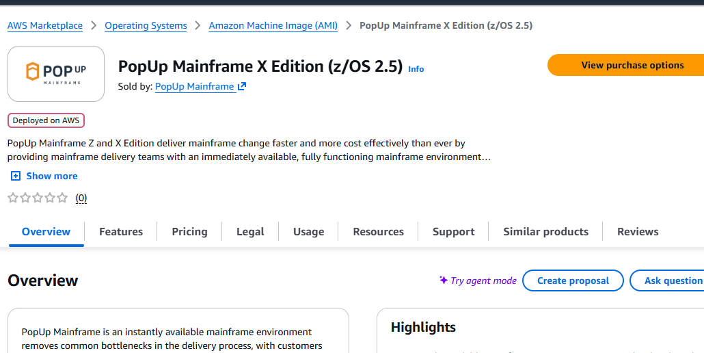Click the plus icon next to Show more
This screenshot has height=353, width=704.
(x=16, y=176)
